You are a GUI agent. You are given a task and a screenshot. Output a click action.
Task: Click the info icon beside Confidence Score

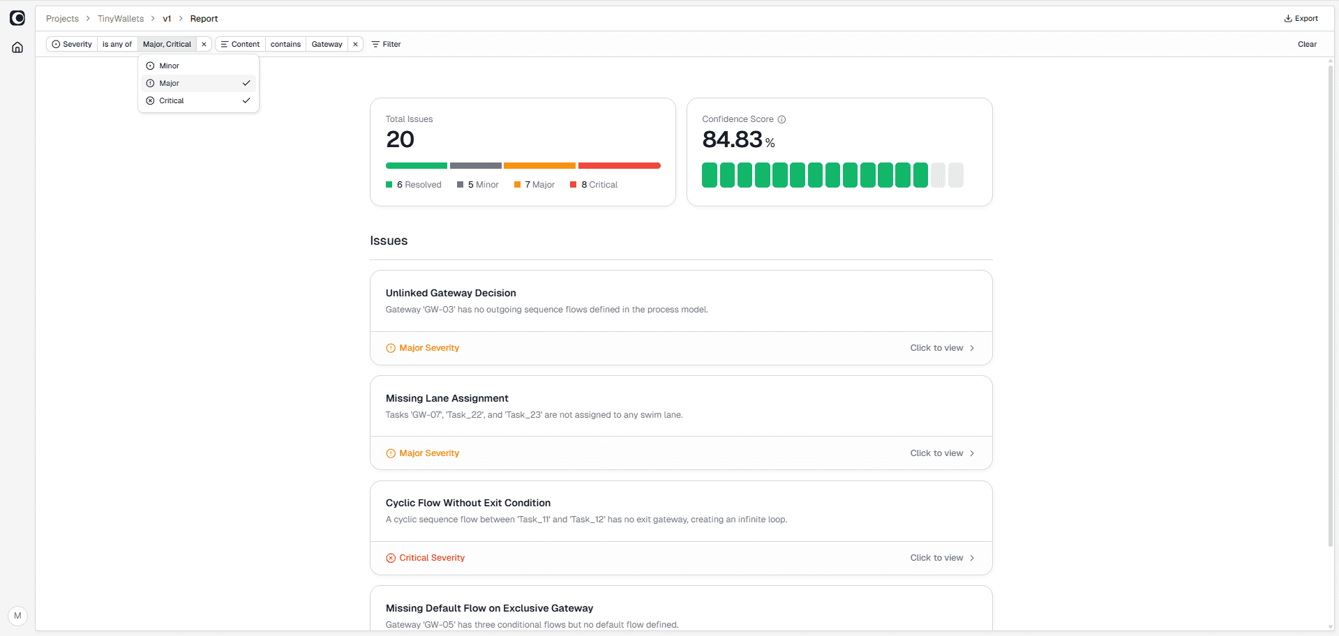(781, 119)
